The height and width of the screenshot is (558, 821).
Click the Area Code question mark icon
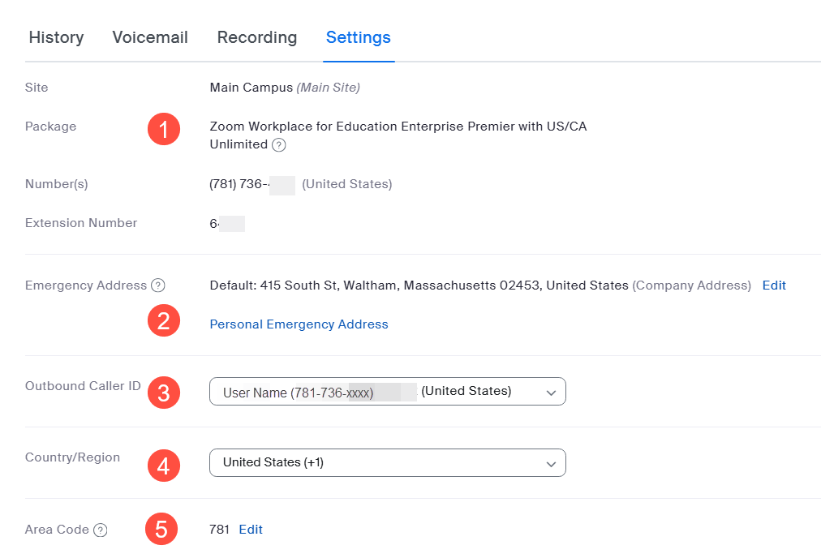tap(101, 530)
